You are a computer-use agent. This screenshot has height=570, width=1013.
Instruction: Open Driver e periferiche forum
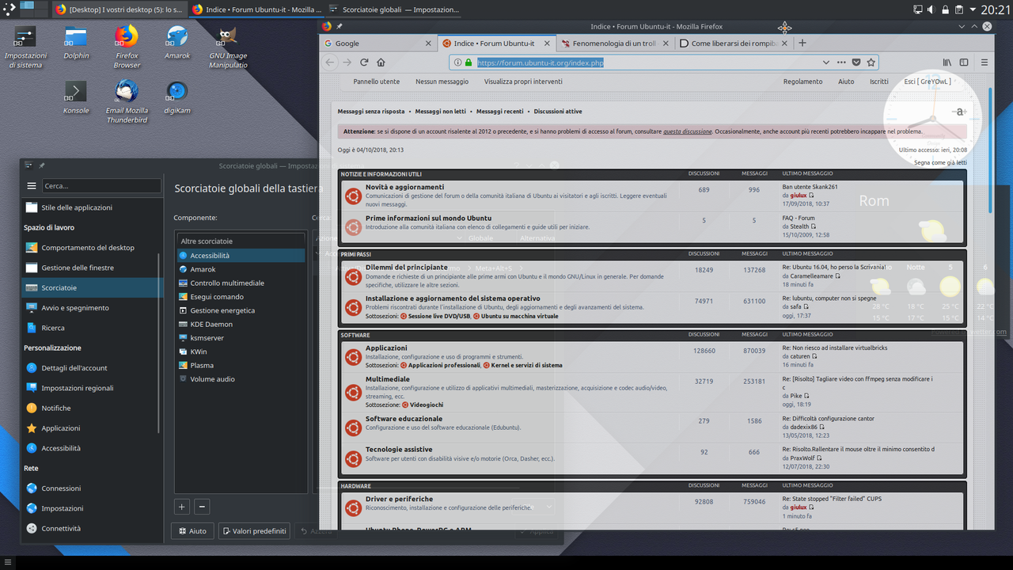click(399, 499)
